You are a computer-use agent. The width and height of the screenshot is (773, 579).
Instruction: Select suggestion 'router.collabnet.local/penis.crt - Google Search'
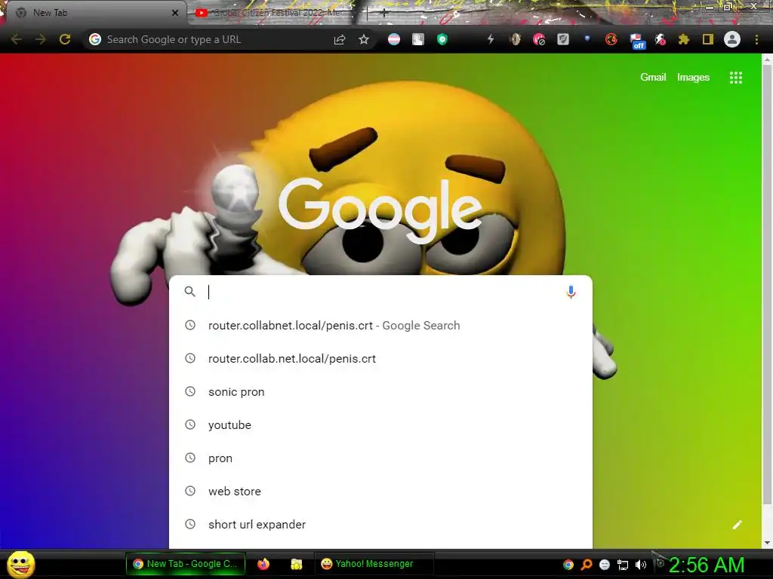[380, 326]
